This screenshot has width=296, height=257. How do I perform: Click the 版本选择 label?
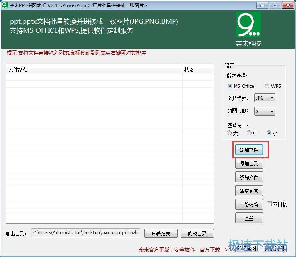[x=237, y=76]
